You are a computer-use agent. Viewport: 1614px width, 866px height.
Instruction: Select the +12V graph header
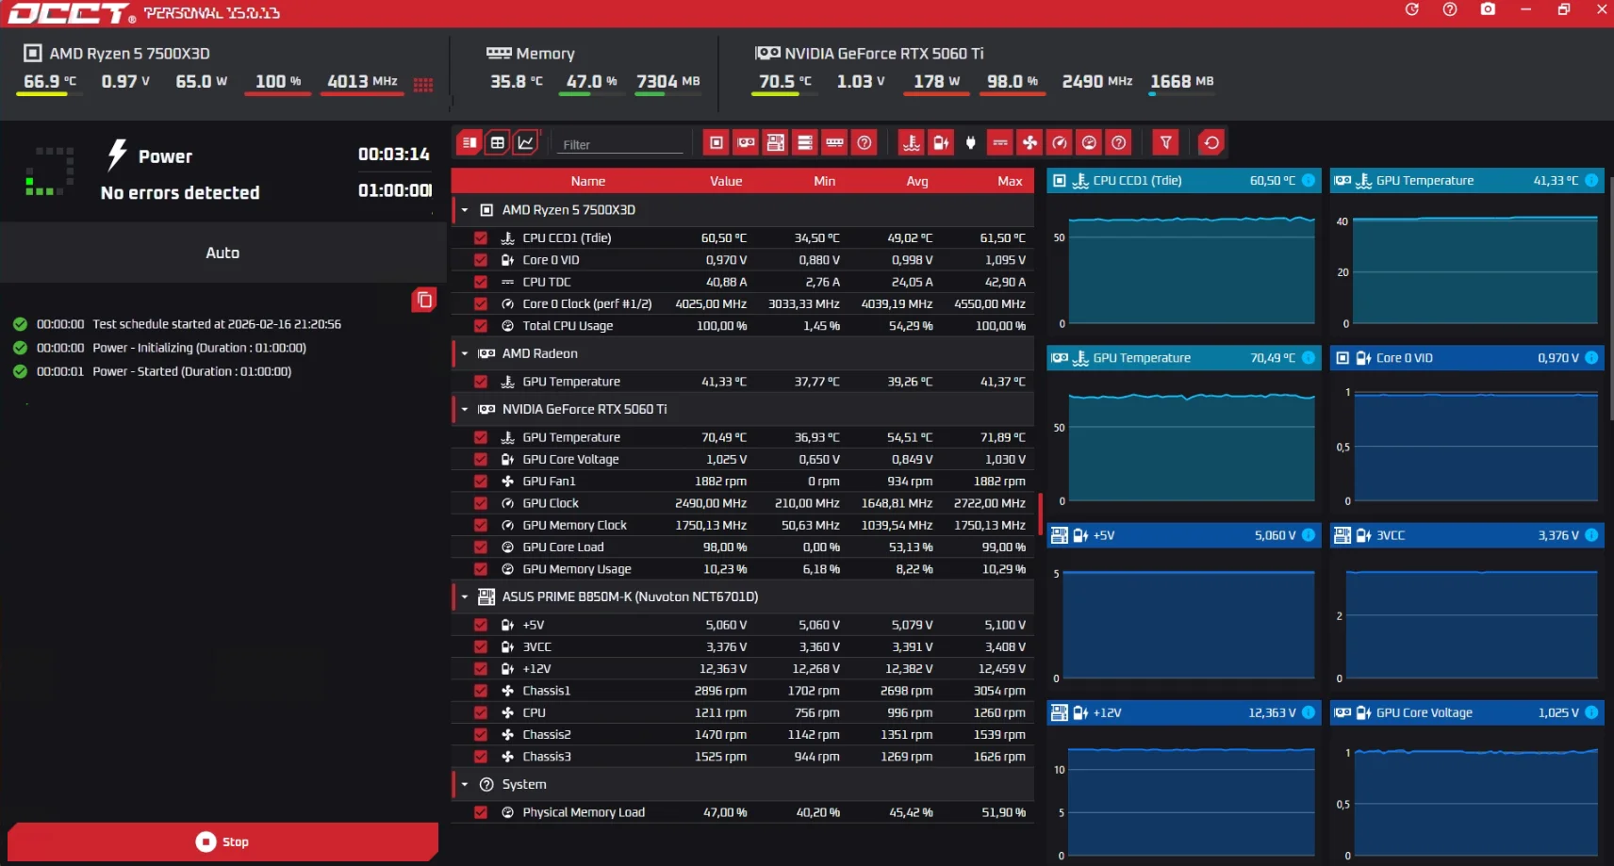tap(1184, 712)
